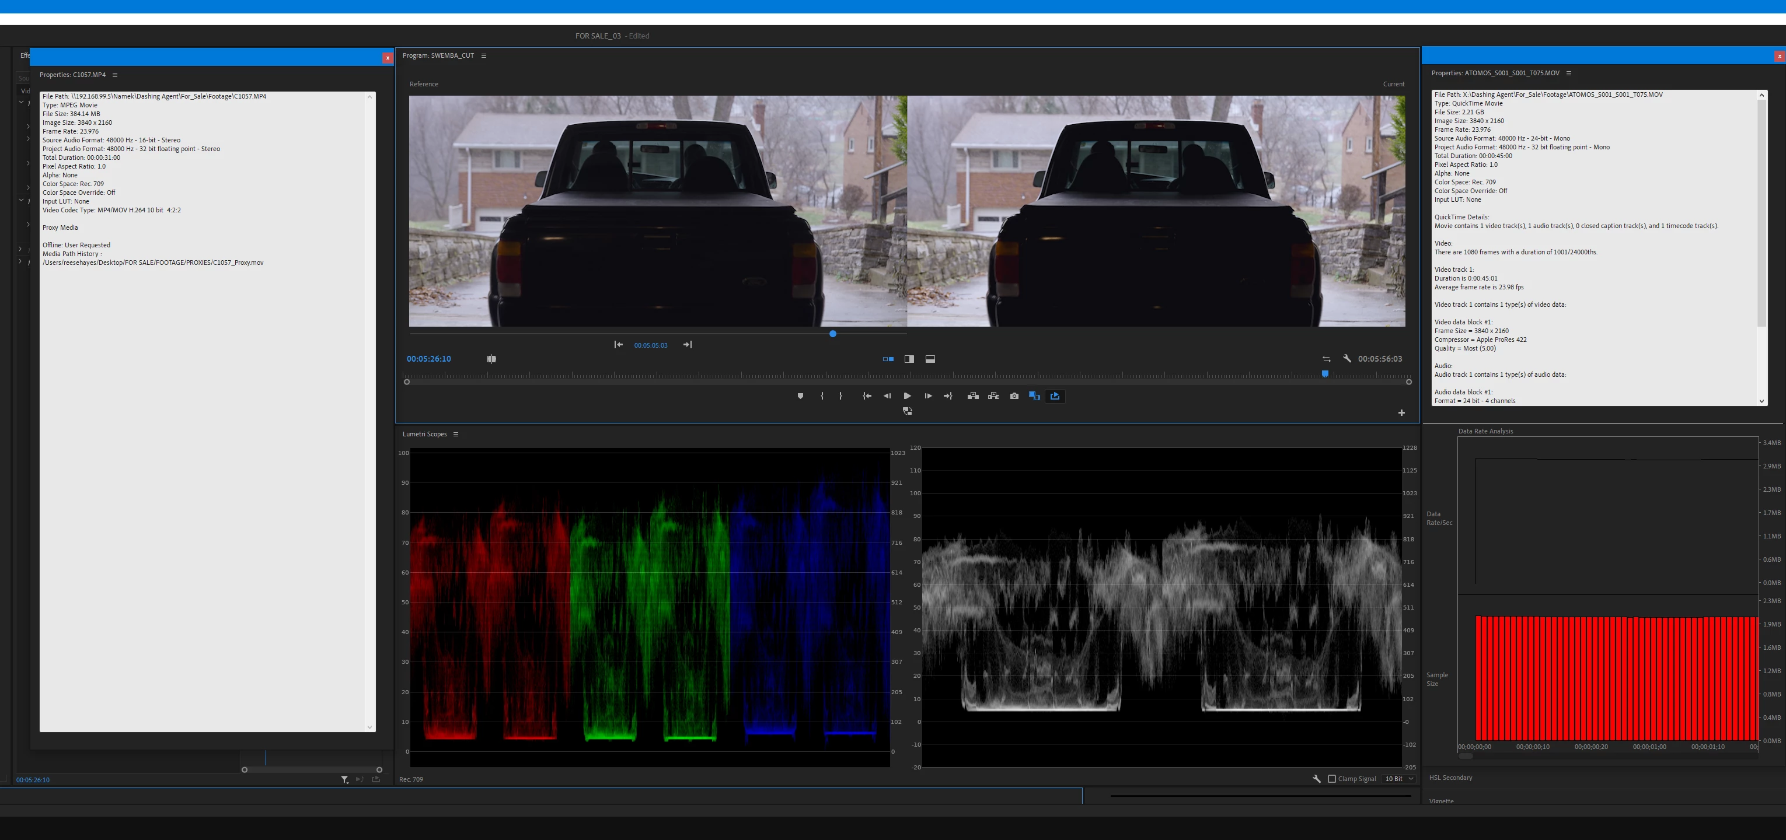The height and width of the screenshot is (840, 1786).
Task: Click the Extract edit icon
Action: click(x=993, y=395)
